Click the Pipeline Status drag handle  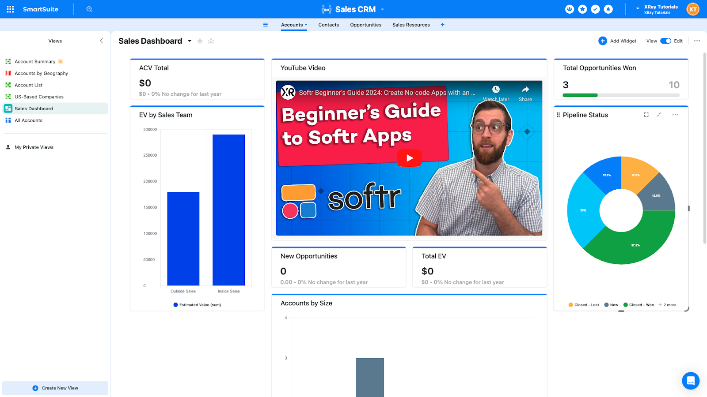pos(558,115)
